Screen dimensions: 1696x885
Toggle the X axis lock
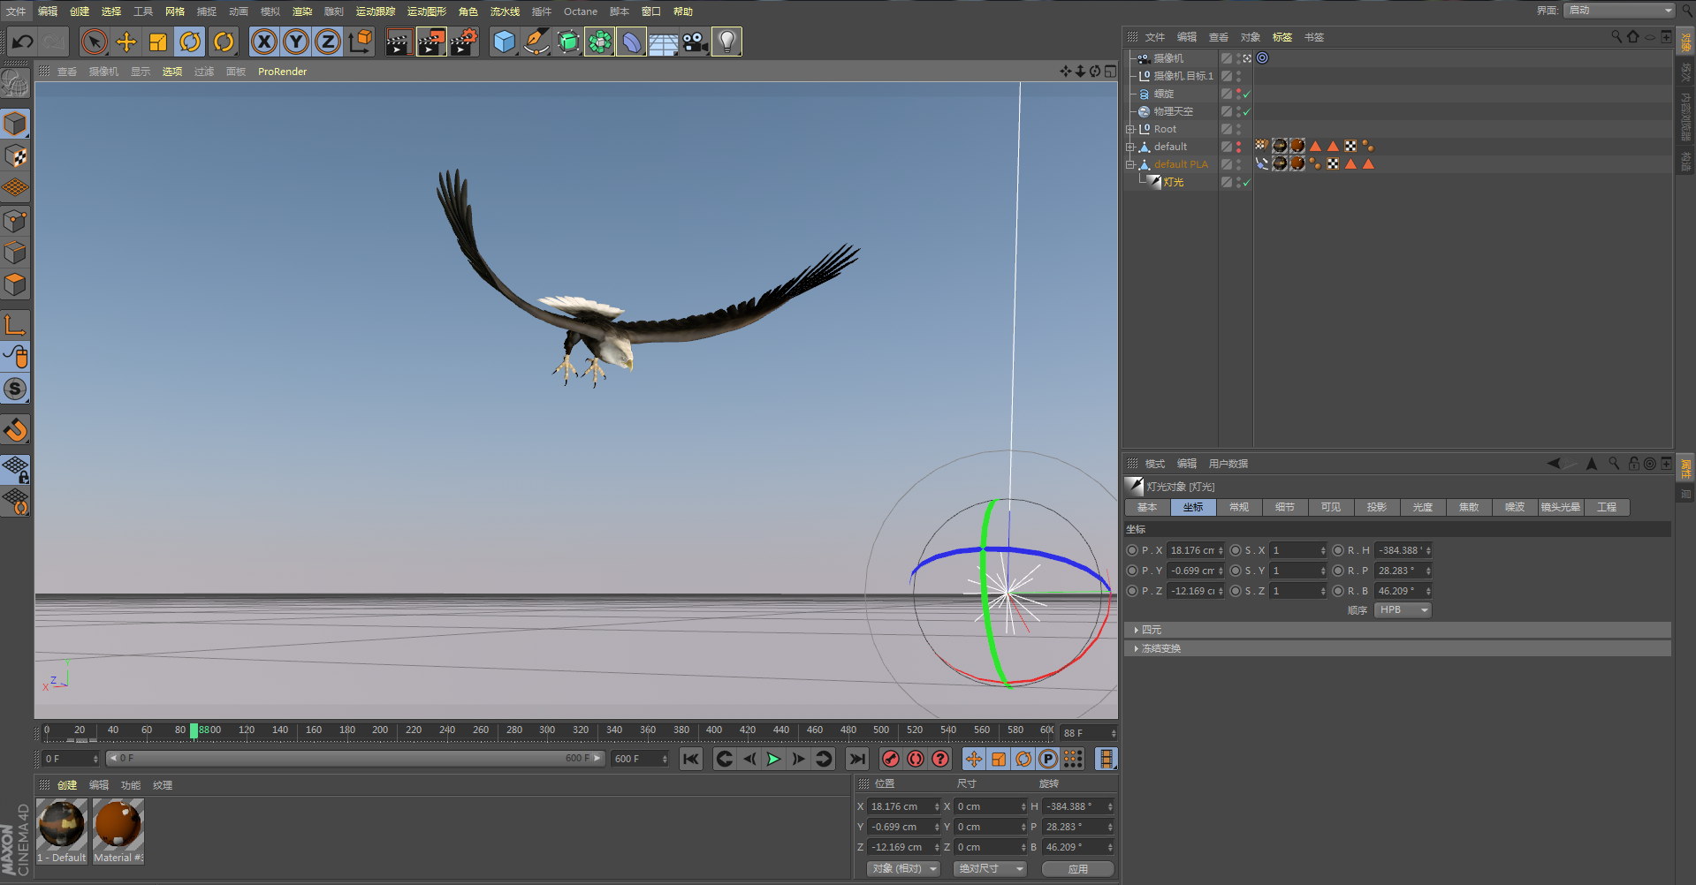coord(263,42)
